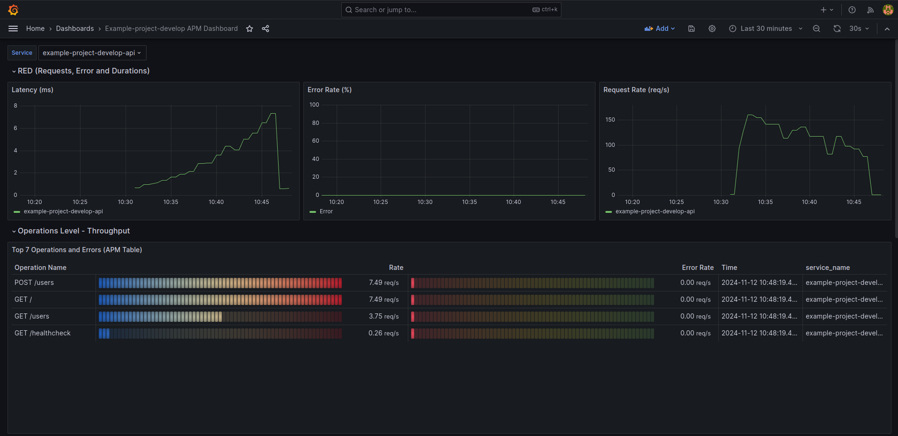Screen dimensions: 898x436
Task: Click the 3.75 req/s rate value
Action: click(x=383, y=316)
